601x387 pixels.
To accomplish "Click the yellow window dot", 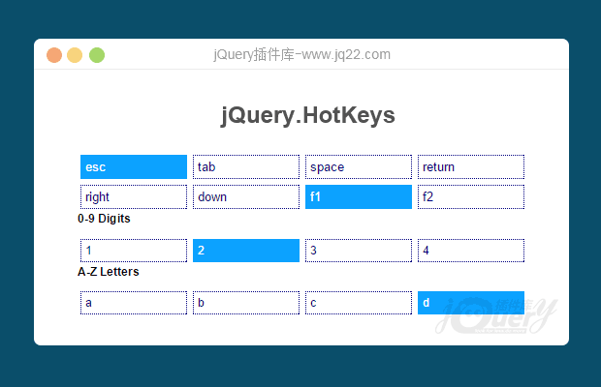I will click(76, 55).
